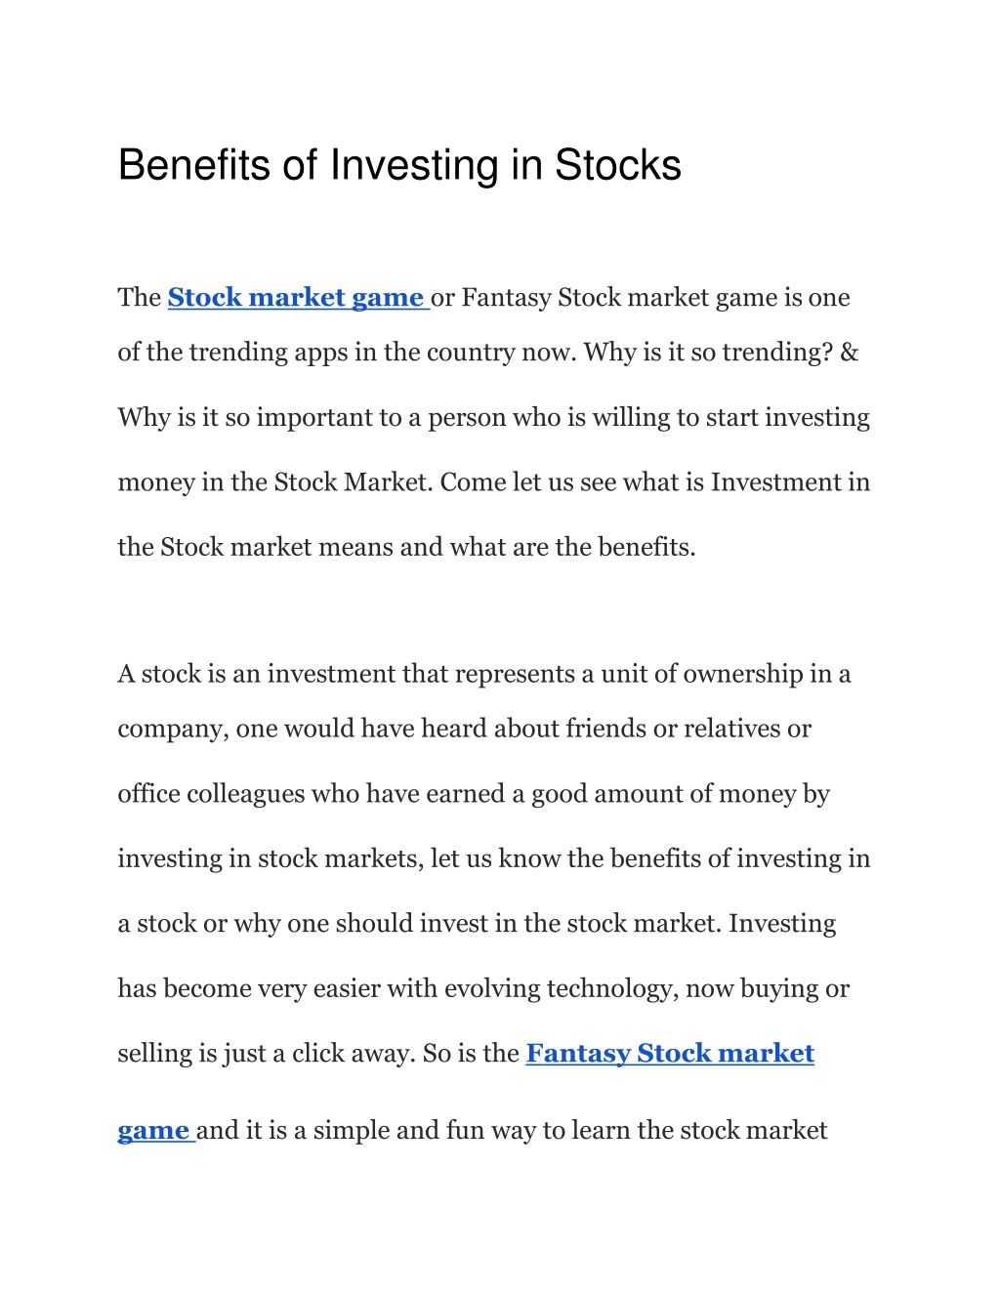The image size is (1000, 1294).
Task: Click the line starting "Why is it so important"
Action: coord(493,418)
